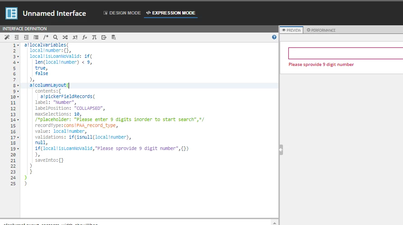Switch to Design Mode
The width and height of the screenshot is (403, 225).
[x=122, y=13]
